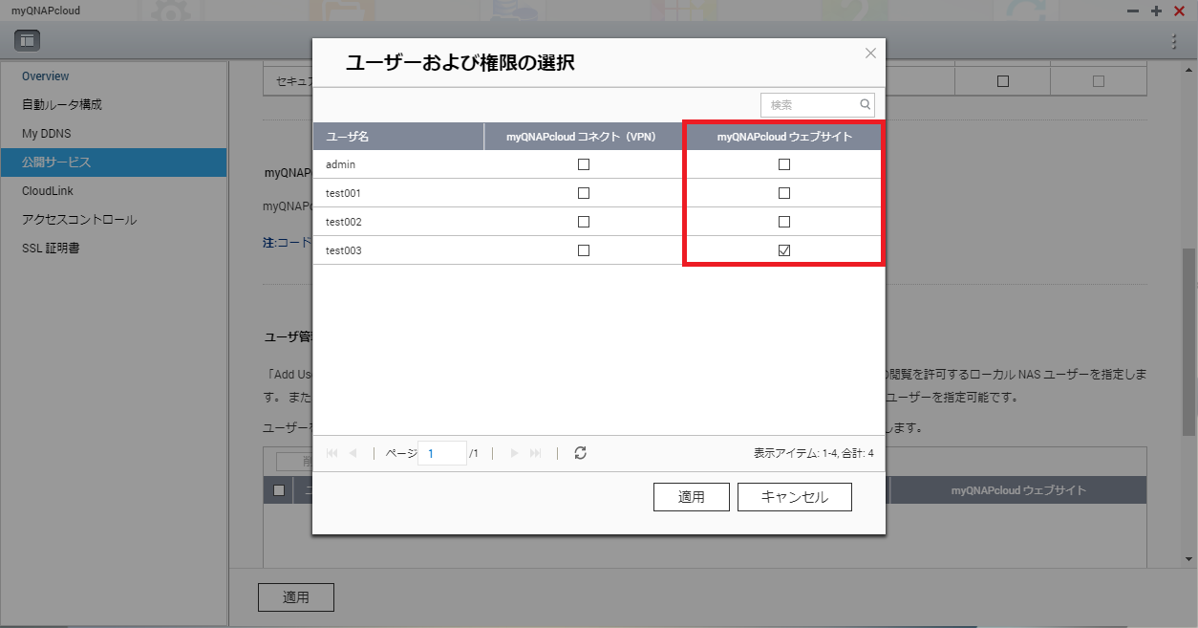Click the myQNAPcloud コネクト (VPN) column header
The width and height of the screenshot is (1198, 628).
tap(584, 137)
